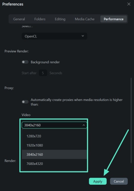Pick the 7680x4320 resolution option
134x191 pixels.
click(x=54, y=163)
